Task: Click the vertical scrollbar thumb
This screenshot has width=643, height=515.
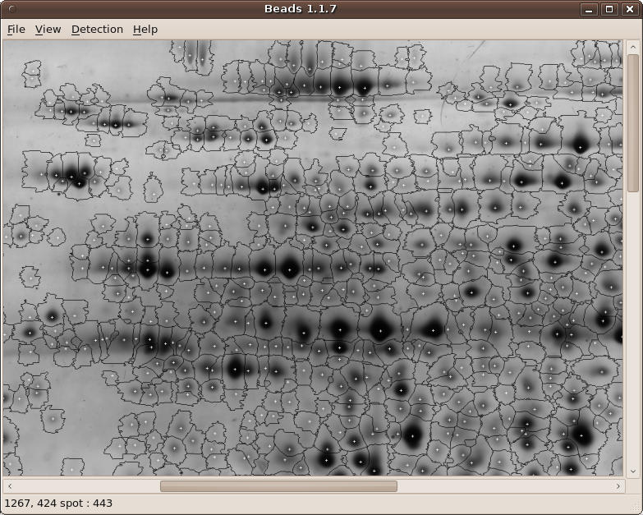Action: coord(632,123)
